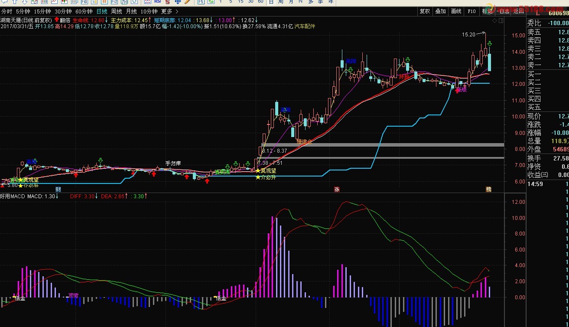
Task: Click the 7.38 - 7.51 gap label
Action: [x=270, y=163]
